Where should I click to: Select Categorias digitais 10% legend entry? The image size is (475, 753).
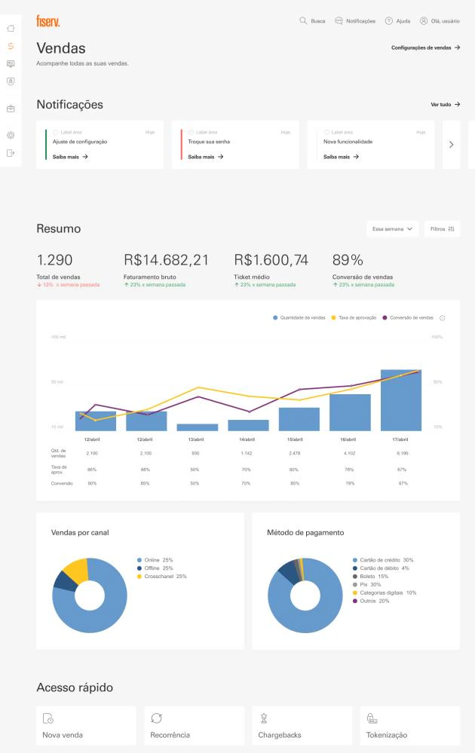(x=385, y=592)
